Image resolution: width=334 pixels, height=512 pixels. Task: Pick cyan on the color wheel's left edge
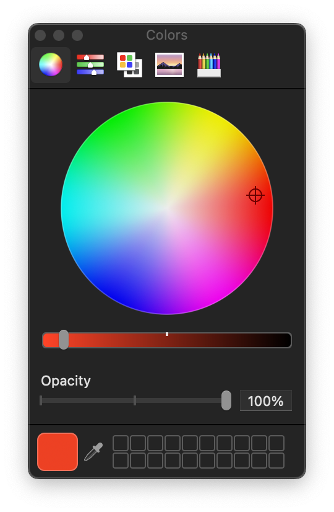(64, 209)
